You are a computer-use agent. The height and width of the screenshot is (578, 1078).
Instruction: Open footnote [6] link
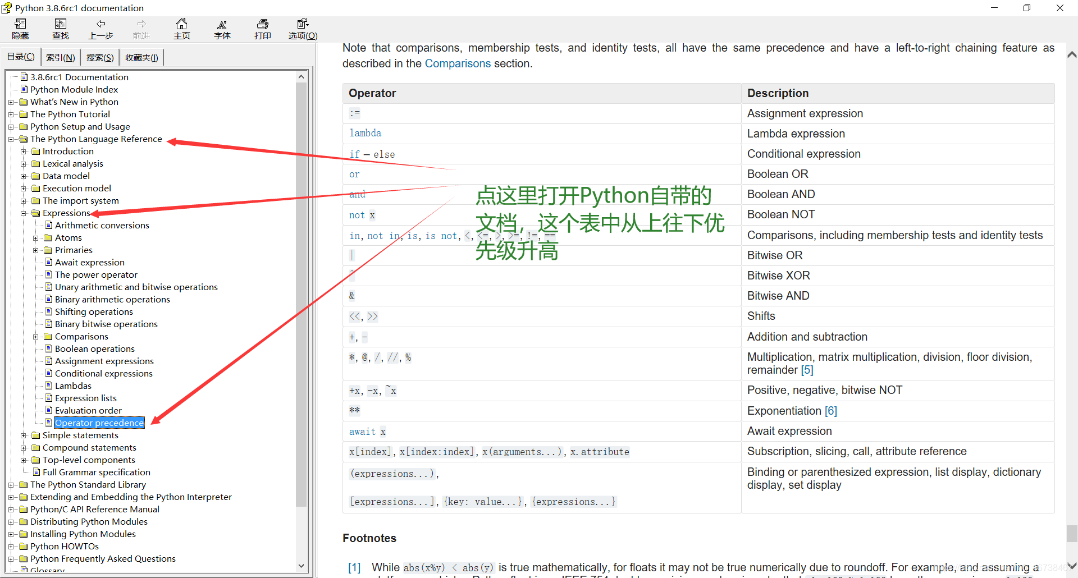click(831, 411)
